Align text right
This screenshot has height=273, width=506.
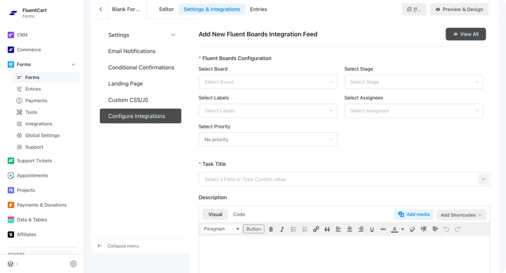(x=361, y=229)
